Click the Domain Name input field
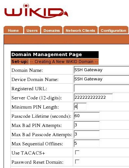The height and width of the screenshot is (168, 129). [101, 70]
